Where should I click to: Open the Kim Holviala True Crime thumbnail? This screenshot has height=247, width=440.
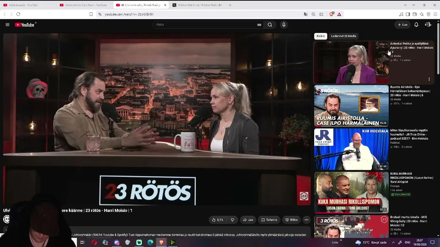351,149
